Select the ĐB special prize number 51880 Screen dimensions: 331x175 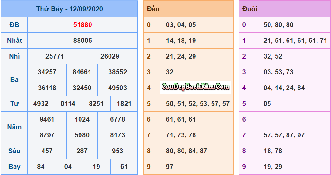(82, 25)
